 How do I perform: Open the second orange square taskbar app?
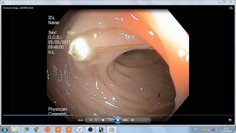click(69, 130)
